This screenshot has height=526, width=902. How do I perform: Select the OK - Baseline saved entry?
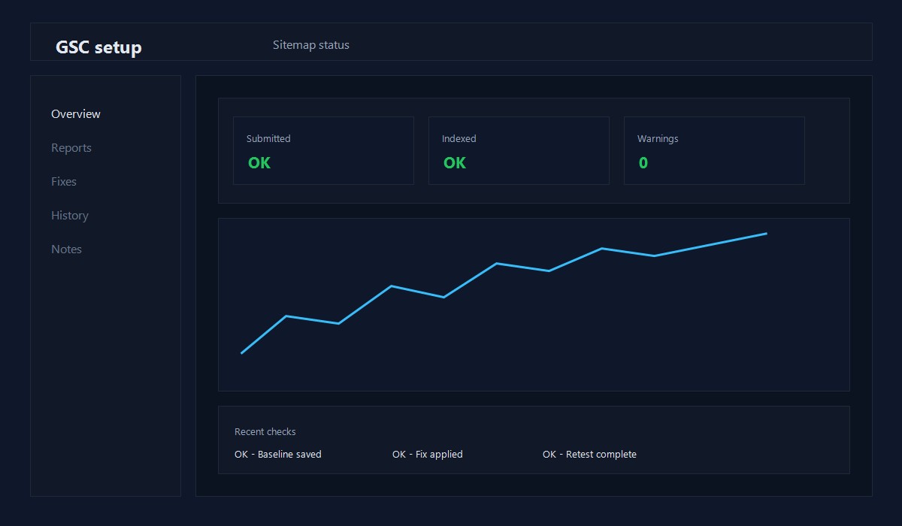pyautogui.click(x=278, y=454)
